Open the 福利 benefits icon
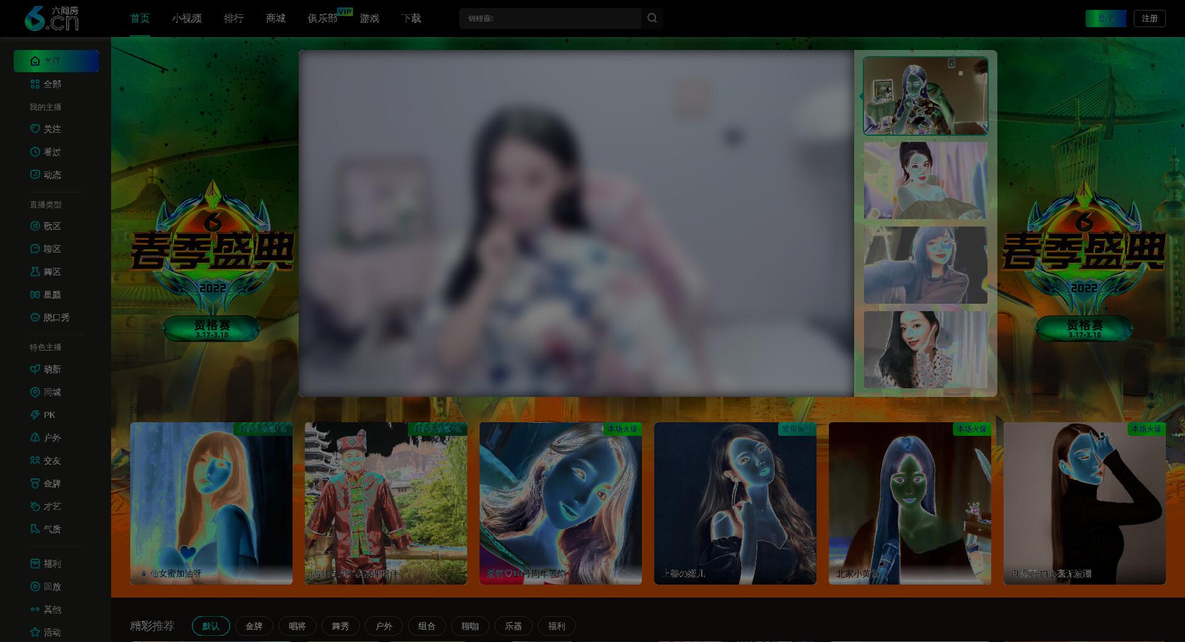This screenshot has width=1185, height=642. tap(35, 564)
